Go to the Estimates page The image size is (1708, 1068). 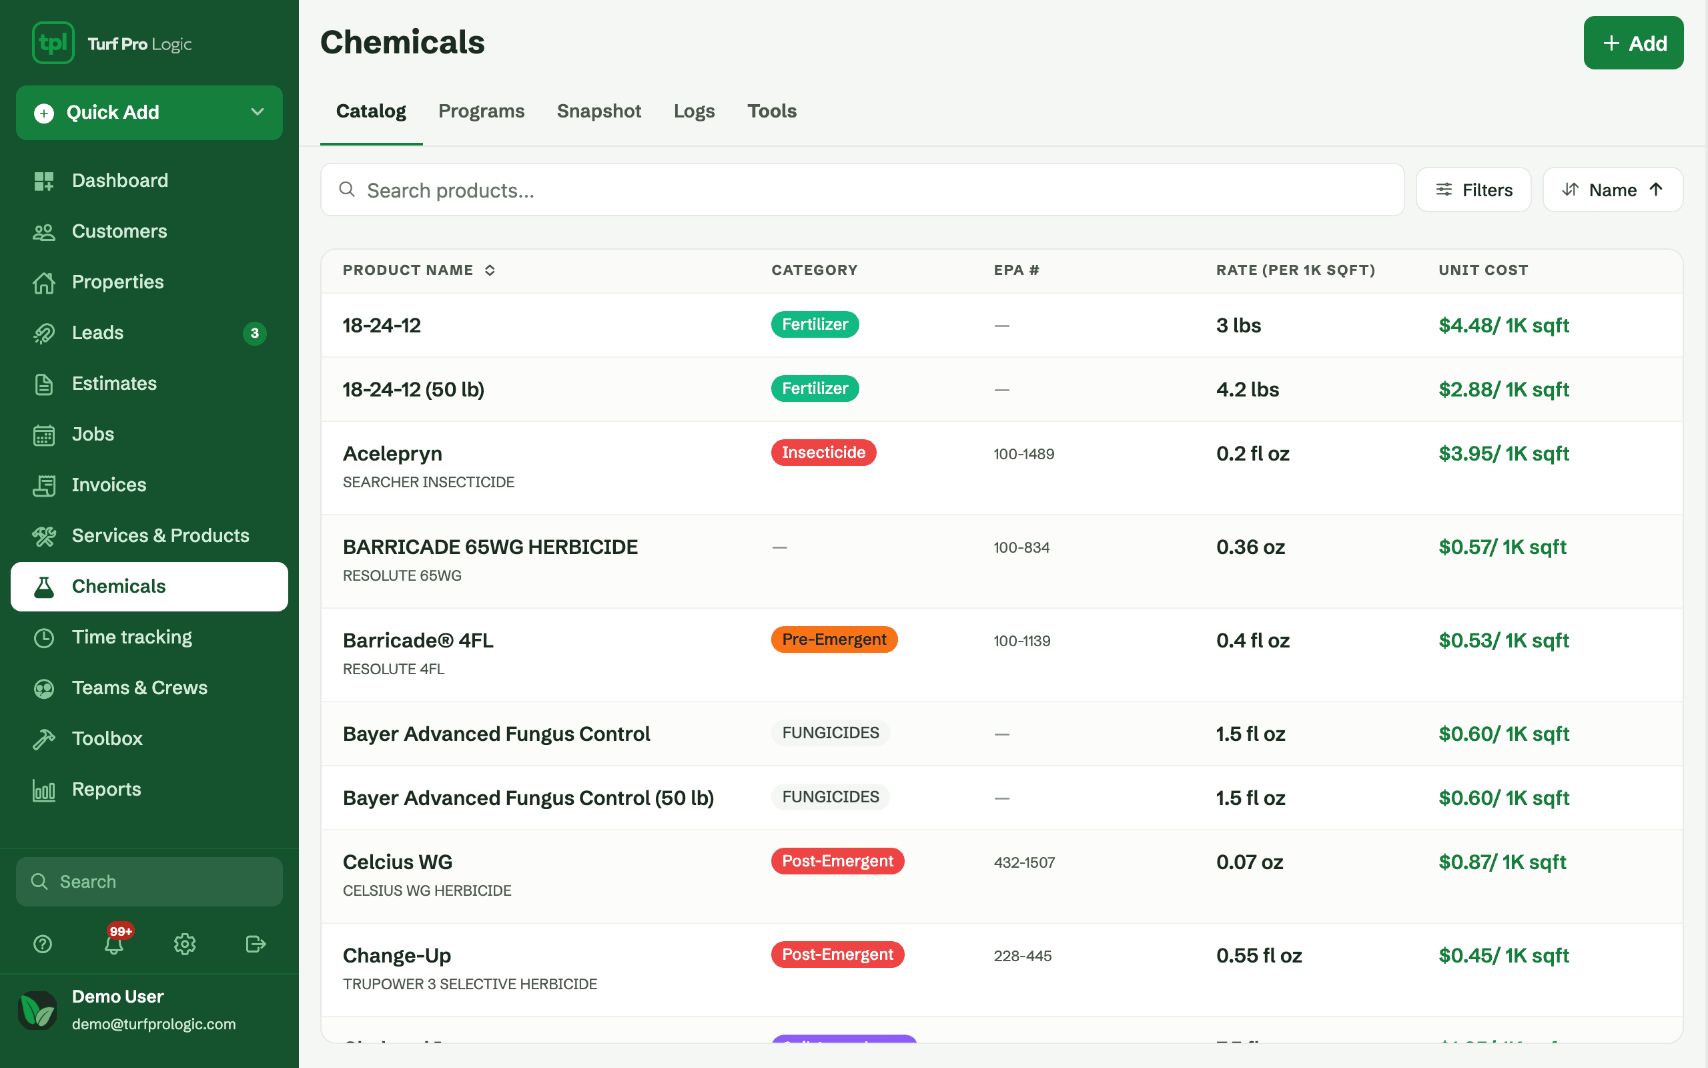[149, 384]
